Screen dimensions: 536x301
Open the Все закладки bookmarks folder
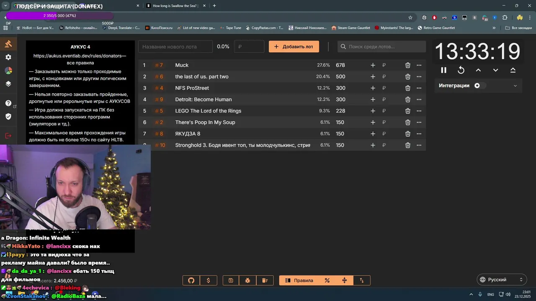[518, 28]
